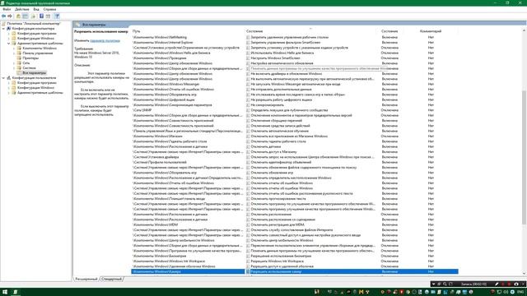Image resolution: width=527 pixels, height=296 pixels.
Task: Select Настройка автоматического обновления policy
Action: [x=282, y=63]
